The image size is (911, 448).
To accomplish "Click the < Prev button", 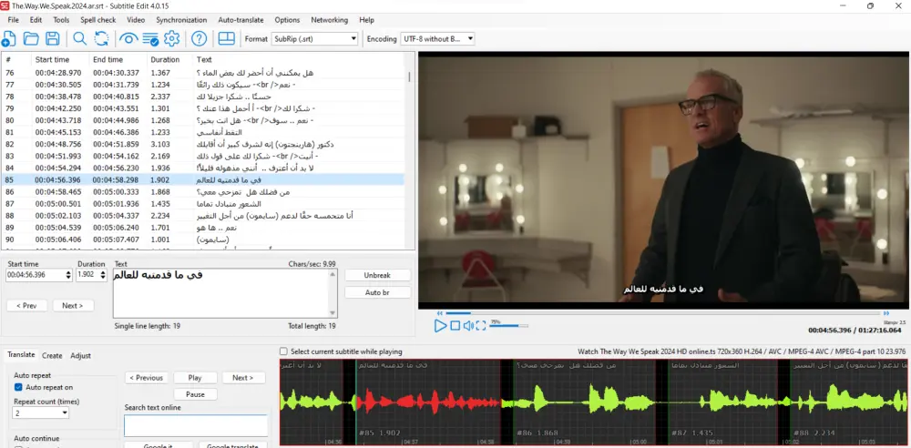I will (x=26, y=306).
